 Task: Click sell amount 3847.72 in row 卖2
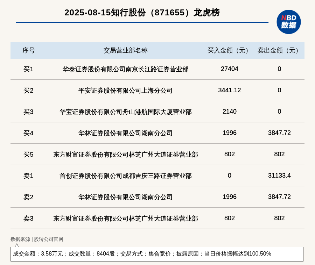pyautogui.click(x=279, y=197)
